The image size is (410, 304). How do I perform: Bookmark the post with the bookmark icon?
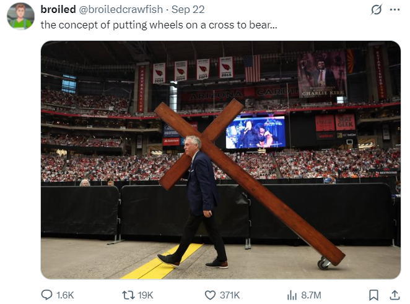click(x=373, y=295)
